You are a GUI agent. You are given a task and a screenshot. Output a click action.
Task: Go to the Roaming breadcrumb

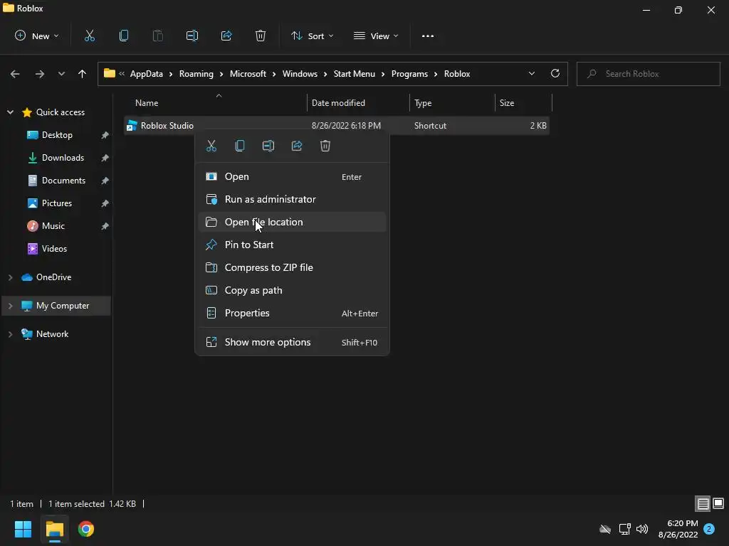tap(196, 74)
